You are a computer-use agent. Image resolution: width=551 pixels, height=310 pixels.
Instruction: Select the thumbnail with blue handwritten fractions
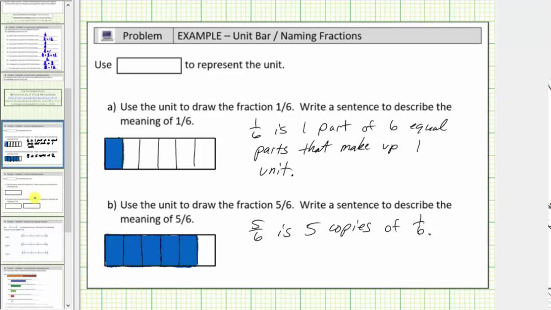tap(33, 48)
